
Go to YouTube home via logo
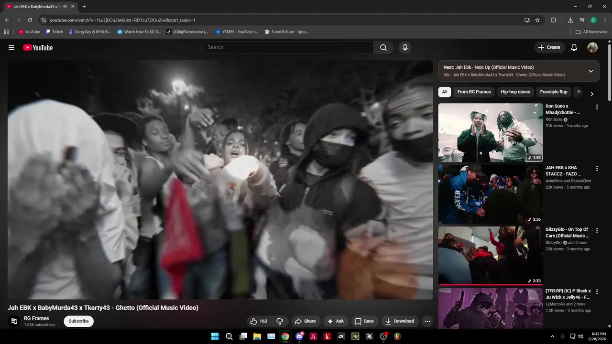tap(38, 47)
